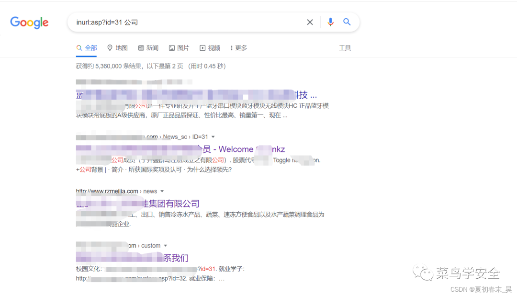Image resolution: width=517 pixels, height=296 pixels.
Task: Expand arrow next to News_sc › ID=31
Action: pyautogui.click(x=213, y=137)
